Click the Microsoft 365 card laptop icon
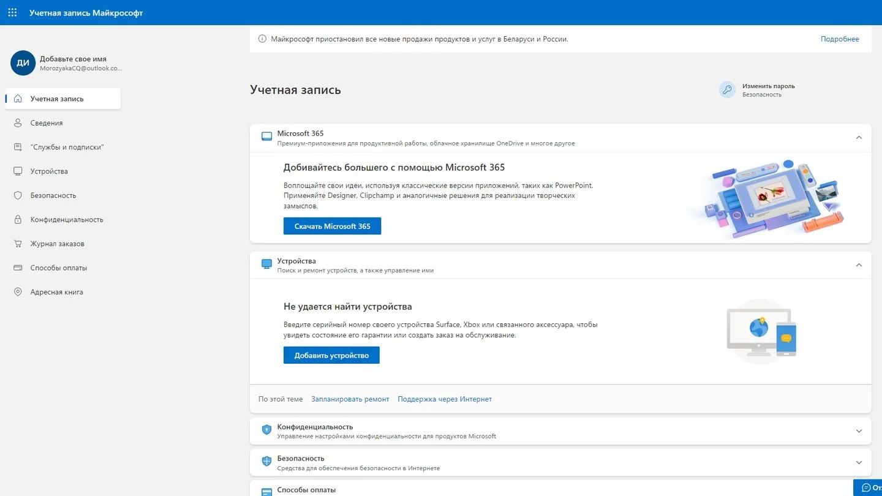Screen dimensions: 882x496 (x=266, y=137)
